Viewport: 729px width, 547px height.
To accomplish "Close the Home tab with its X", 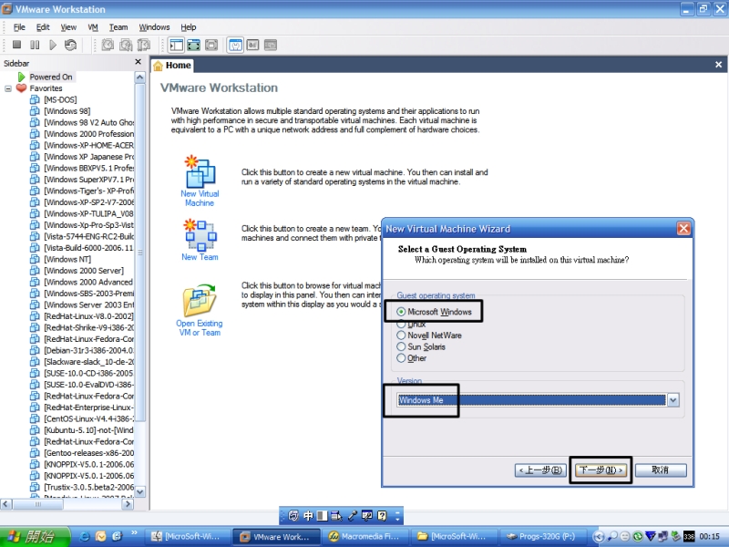I will pos(718,65).
